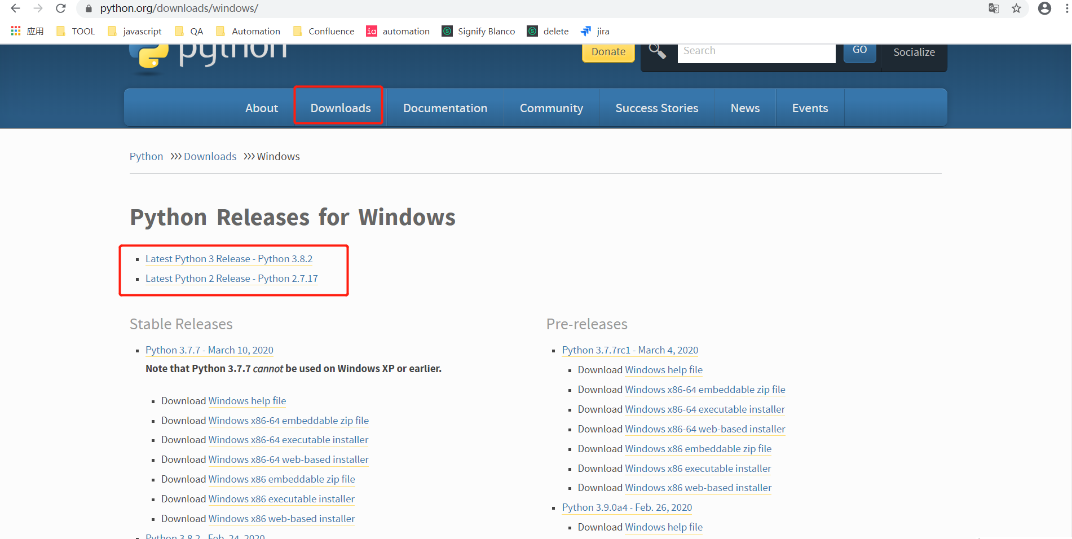
Task: Open the News navigation menu
Action: [745, 108]
